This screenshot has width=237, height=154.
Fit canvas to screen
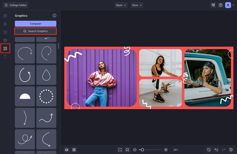click(x=120, y=150)
